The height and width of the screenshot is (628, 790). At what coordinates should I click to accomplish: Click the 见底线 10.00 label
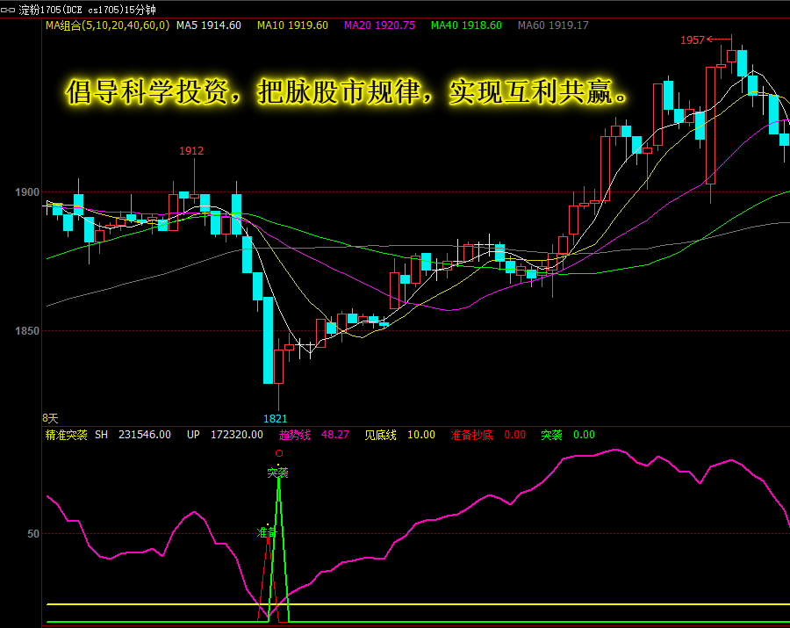point(399,435)
